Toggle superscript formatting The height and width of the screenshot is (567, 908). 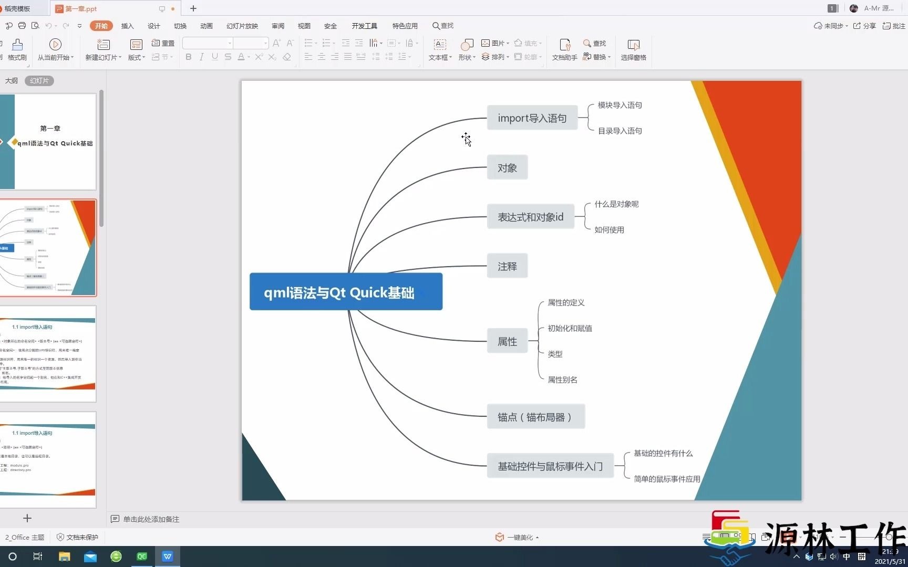259,57
